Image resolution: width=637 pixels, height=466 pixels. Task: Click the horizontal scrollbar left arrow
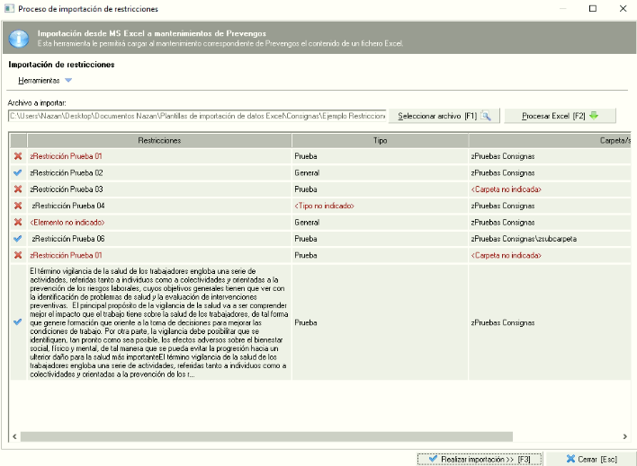tap(14, 437)
